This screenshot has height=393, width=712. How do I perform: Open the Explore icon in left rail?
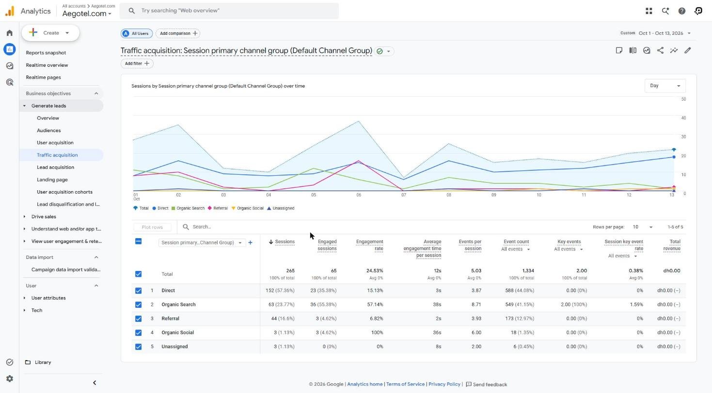pyautogui.click(x=9, y=66)
